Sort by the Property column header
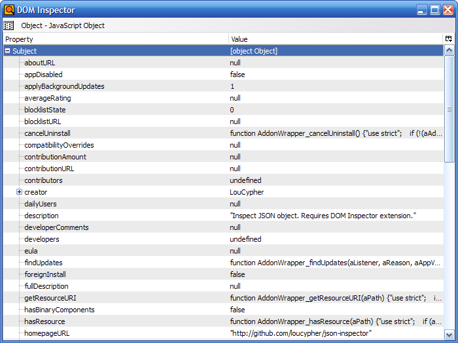Viewport: 458px width, 343px height. point(116,39)
